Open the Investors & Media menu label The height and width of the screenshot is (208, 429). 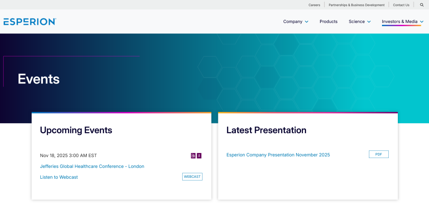[x=400, y=22]
